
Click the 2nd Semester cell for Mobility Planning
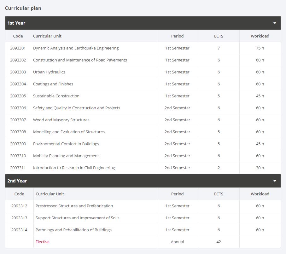point(177,156)
